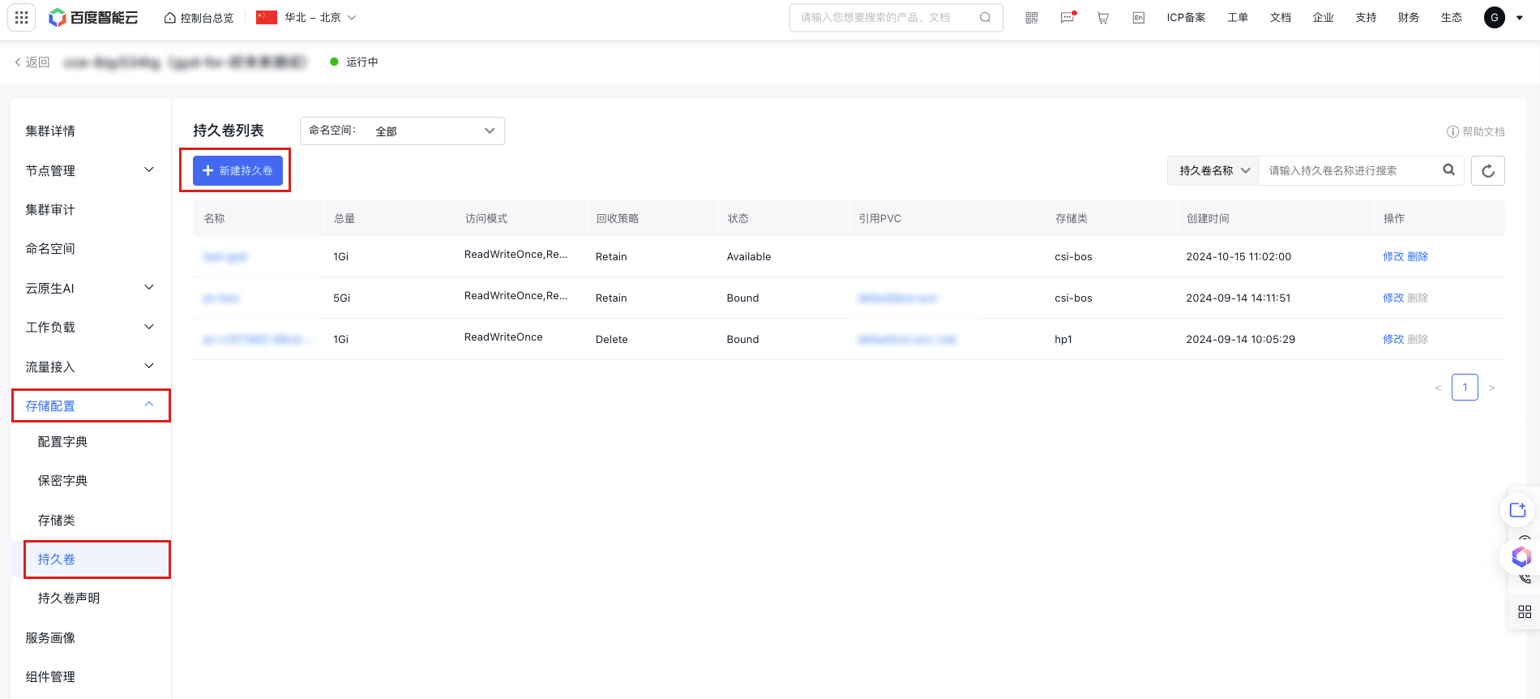Open the shopping cart icon
This screenshot has height=699, width=1540.
tap(1103, 18)
